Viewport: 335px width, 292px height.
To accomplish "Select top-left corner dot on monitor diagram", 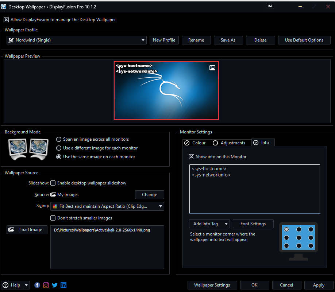I will [286, 229].
